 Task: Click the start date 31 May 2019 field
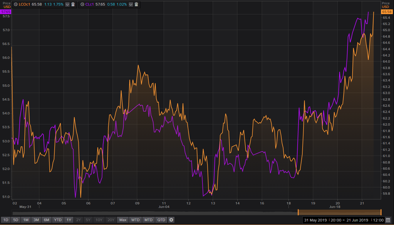pyautogui.click(x=316, y=220)
